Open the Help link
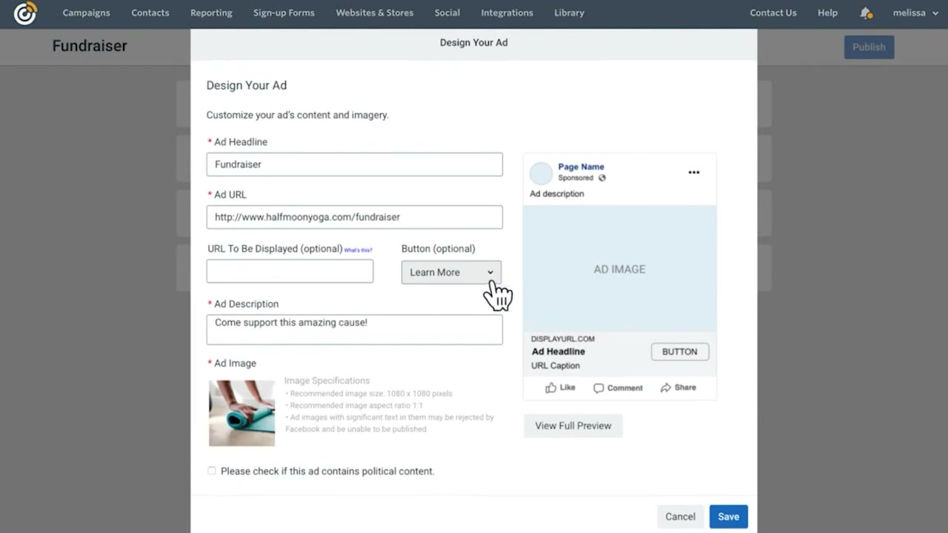948x533 pixels. pyautogui.click(x=827, y=13)
